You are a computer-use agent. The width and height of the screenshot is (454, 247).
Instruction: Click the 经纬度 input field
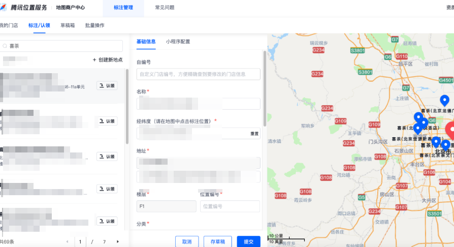click(x=199, y=133)
